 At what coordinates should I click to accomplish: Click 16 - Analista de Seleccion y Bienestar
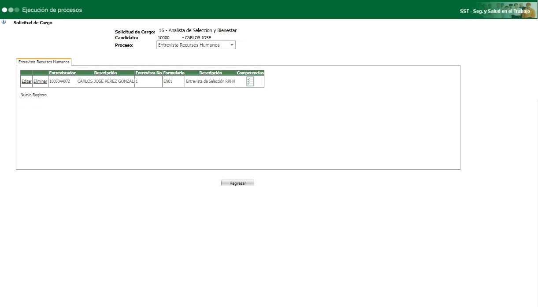pyautogui.click(x=198, y=31)
